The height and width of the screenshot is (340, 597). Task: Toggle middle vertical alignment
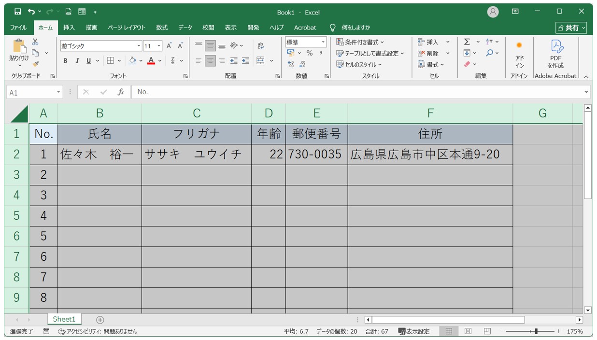[210, 46]
